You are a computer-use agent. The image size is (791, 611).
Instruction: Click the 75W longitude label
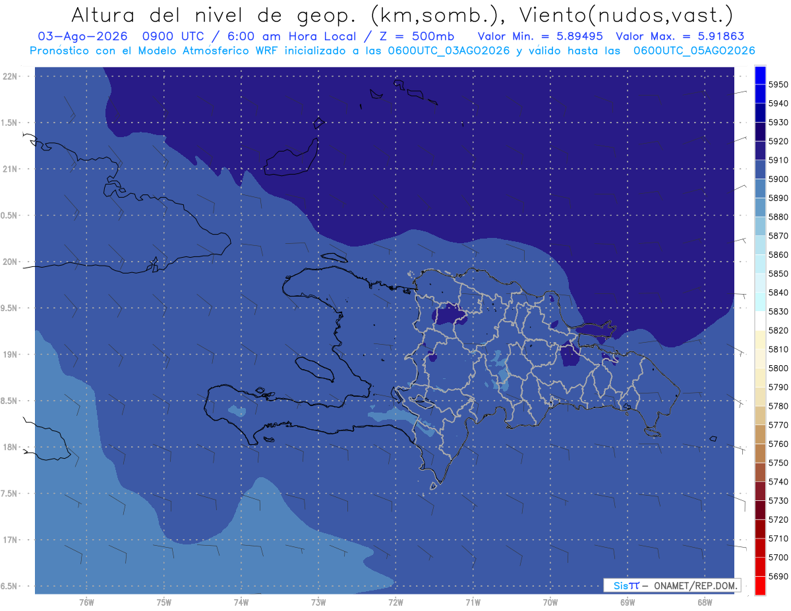click(x=164, y=602)
